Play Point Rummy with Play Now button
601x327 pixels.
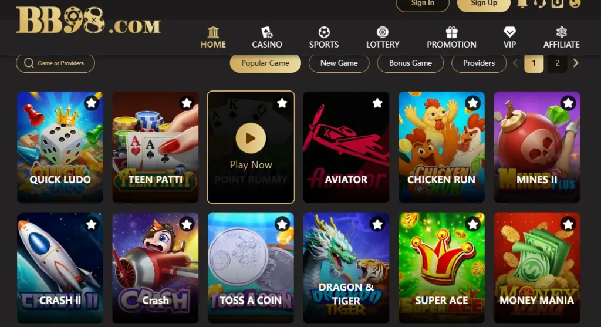[251, 138]
